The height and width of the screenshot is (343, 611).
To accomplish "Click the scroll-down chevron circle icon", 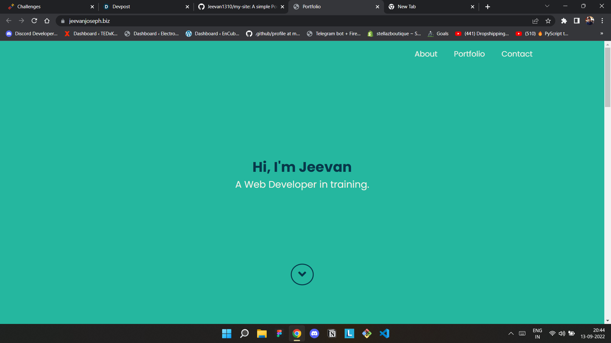I will [x=302, y=274].
